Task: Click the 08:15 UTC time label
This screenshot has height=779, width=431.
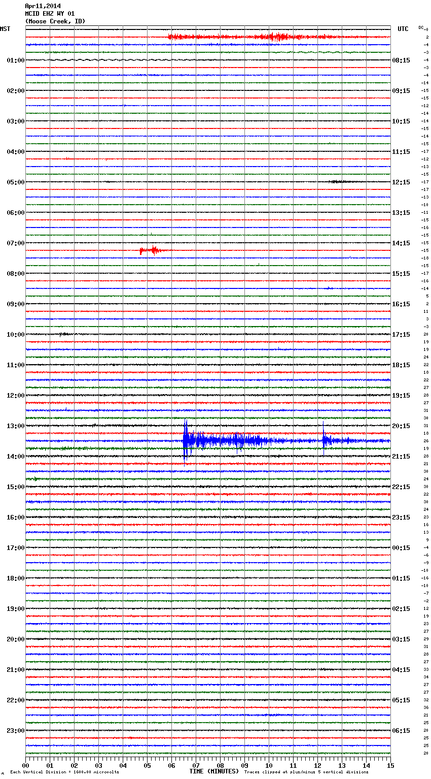Action: (401, 60)
